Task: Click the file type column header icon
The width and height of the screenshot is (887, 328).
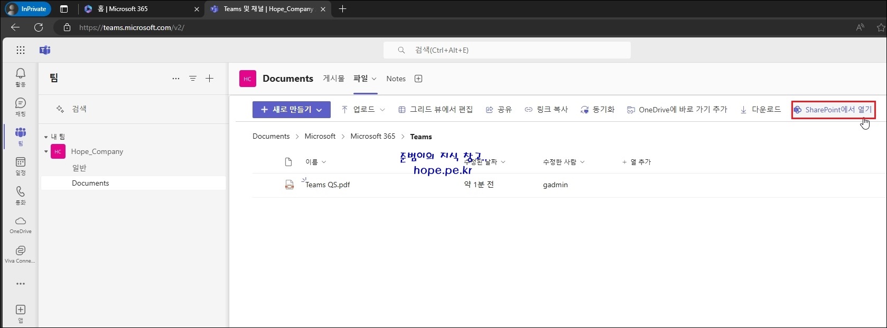Action: pyautogui.click(x=288, y=162)
